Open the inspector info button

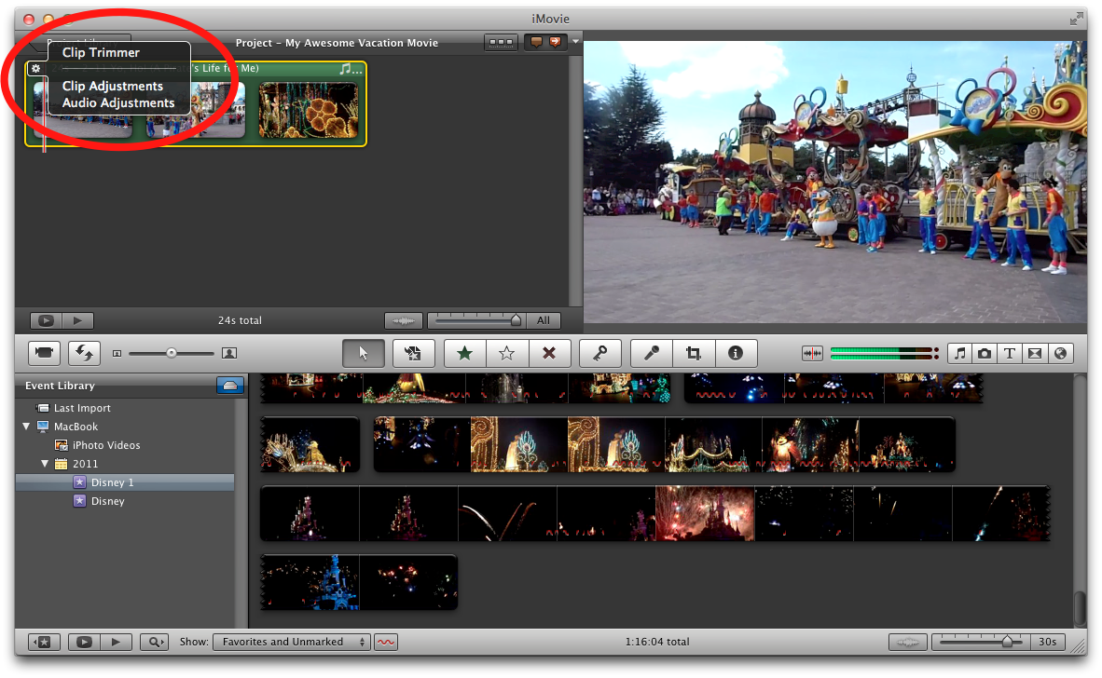(x=735, y=353)
